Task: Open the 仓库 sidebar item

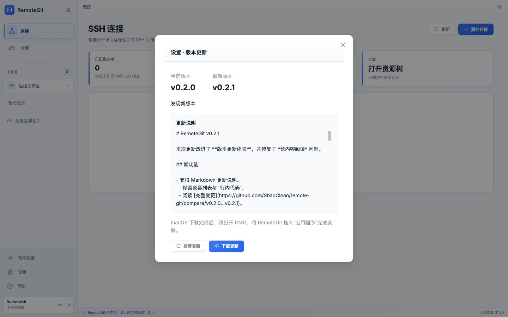Action: (39, 48)
